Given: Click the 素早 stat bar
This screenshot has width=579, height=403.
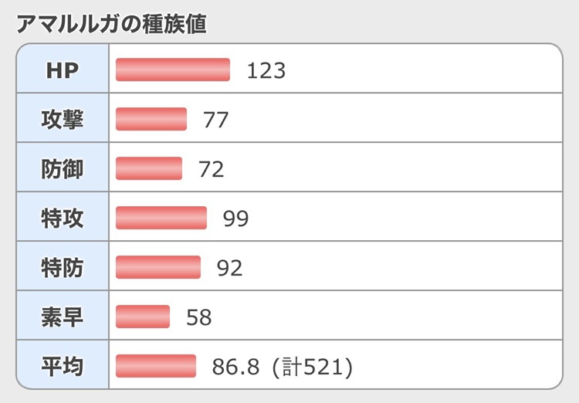Looking at the screenshot, I should [143, 317].
